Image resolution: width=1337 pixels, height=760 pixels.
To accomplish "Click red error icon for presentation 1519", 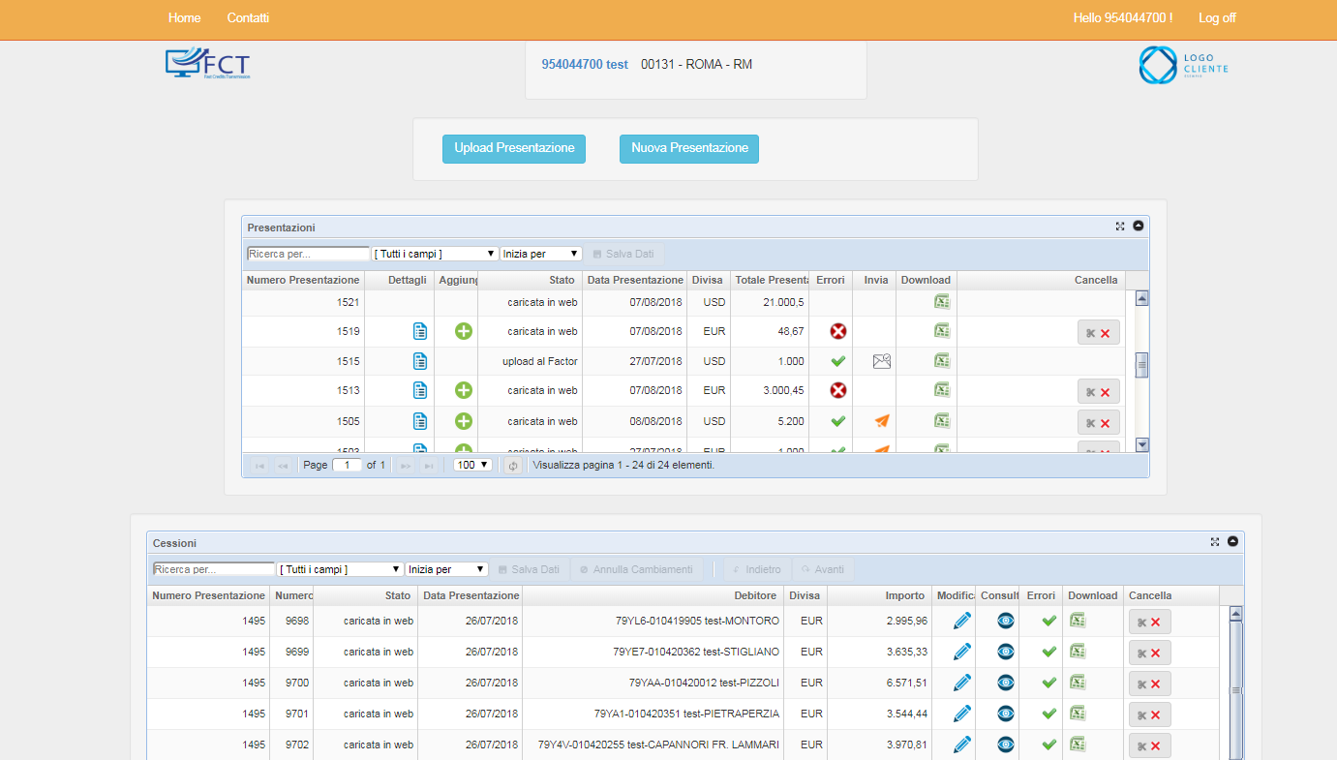I will 838,331.
